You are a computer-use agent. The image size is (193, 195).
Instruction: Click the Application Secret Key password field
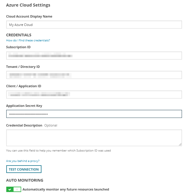(94, 114)
